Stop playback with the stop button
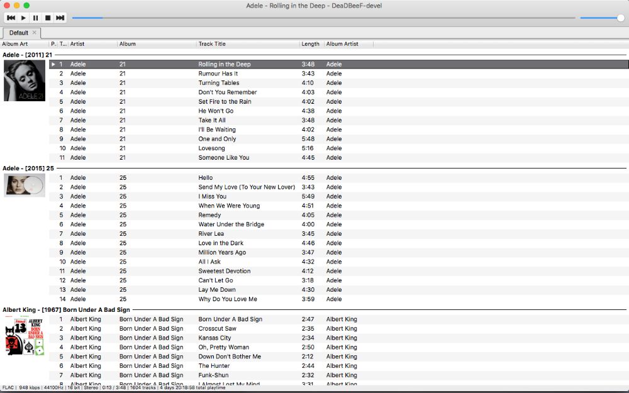The height and width of the screenshot is (393, 629). [48, 18]
